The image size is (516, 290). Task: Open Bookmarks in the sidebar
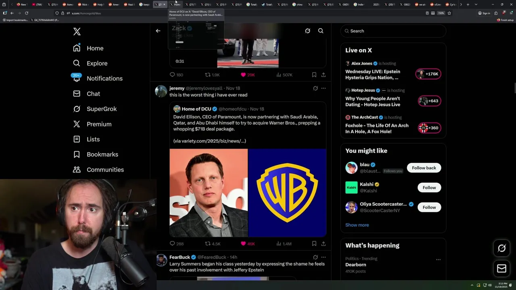click(96, 154)
